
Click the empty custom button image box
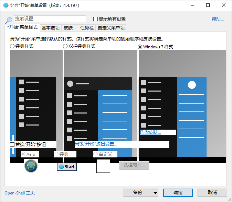point(103,166)
